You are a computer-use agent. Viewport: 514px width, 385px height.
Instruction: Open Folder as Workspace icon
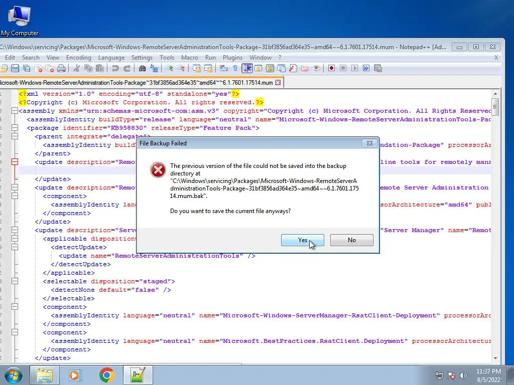(x=305, y=68)
